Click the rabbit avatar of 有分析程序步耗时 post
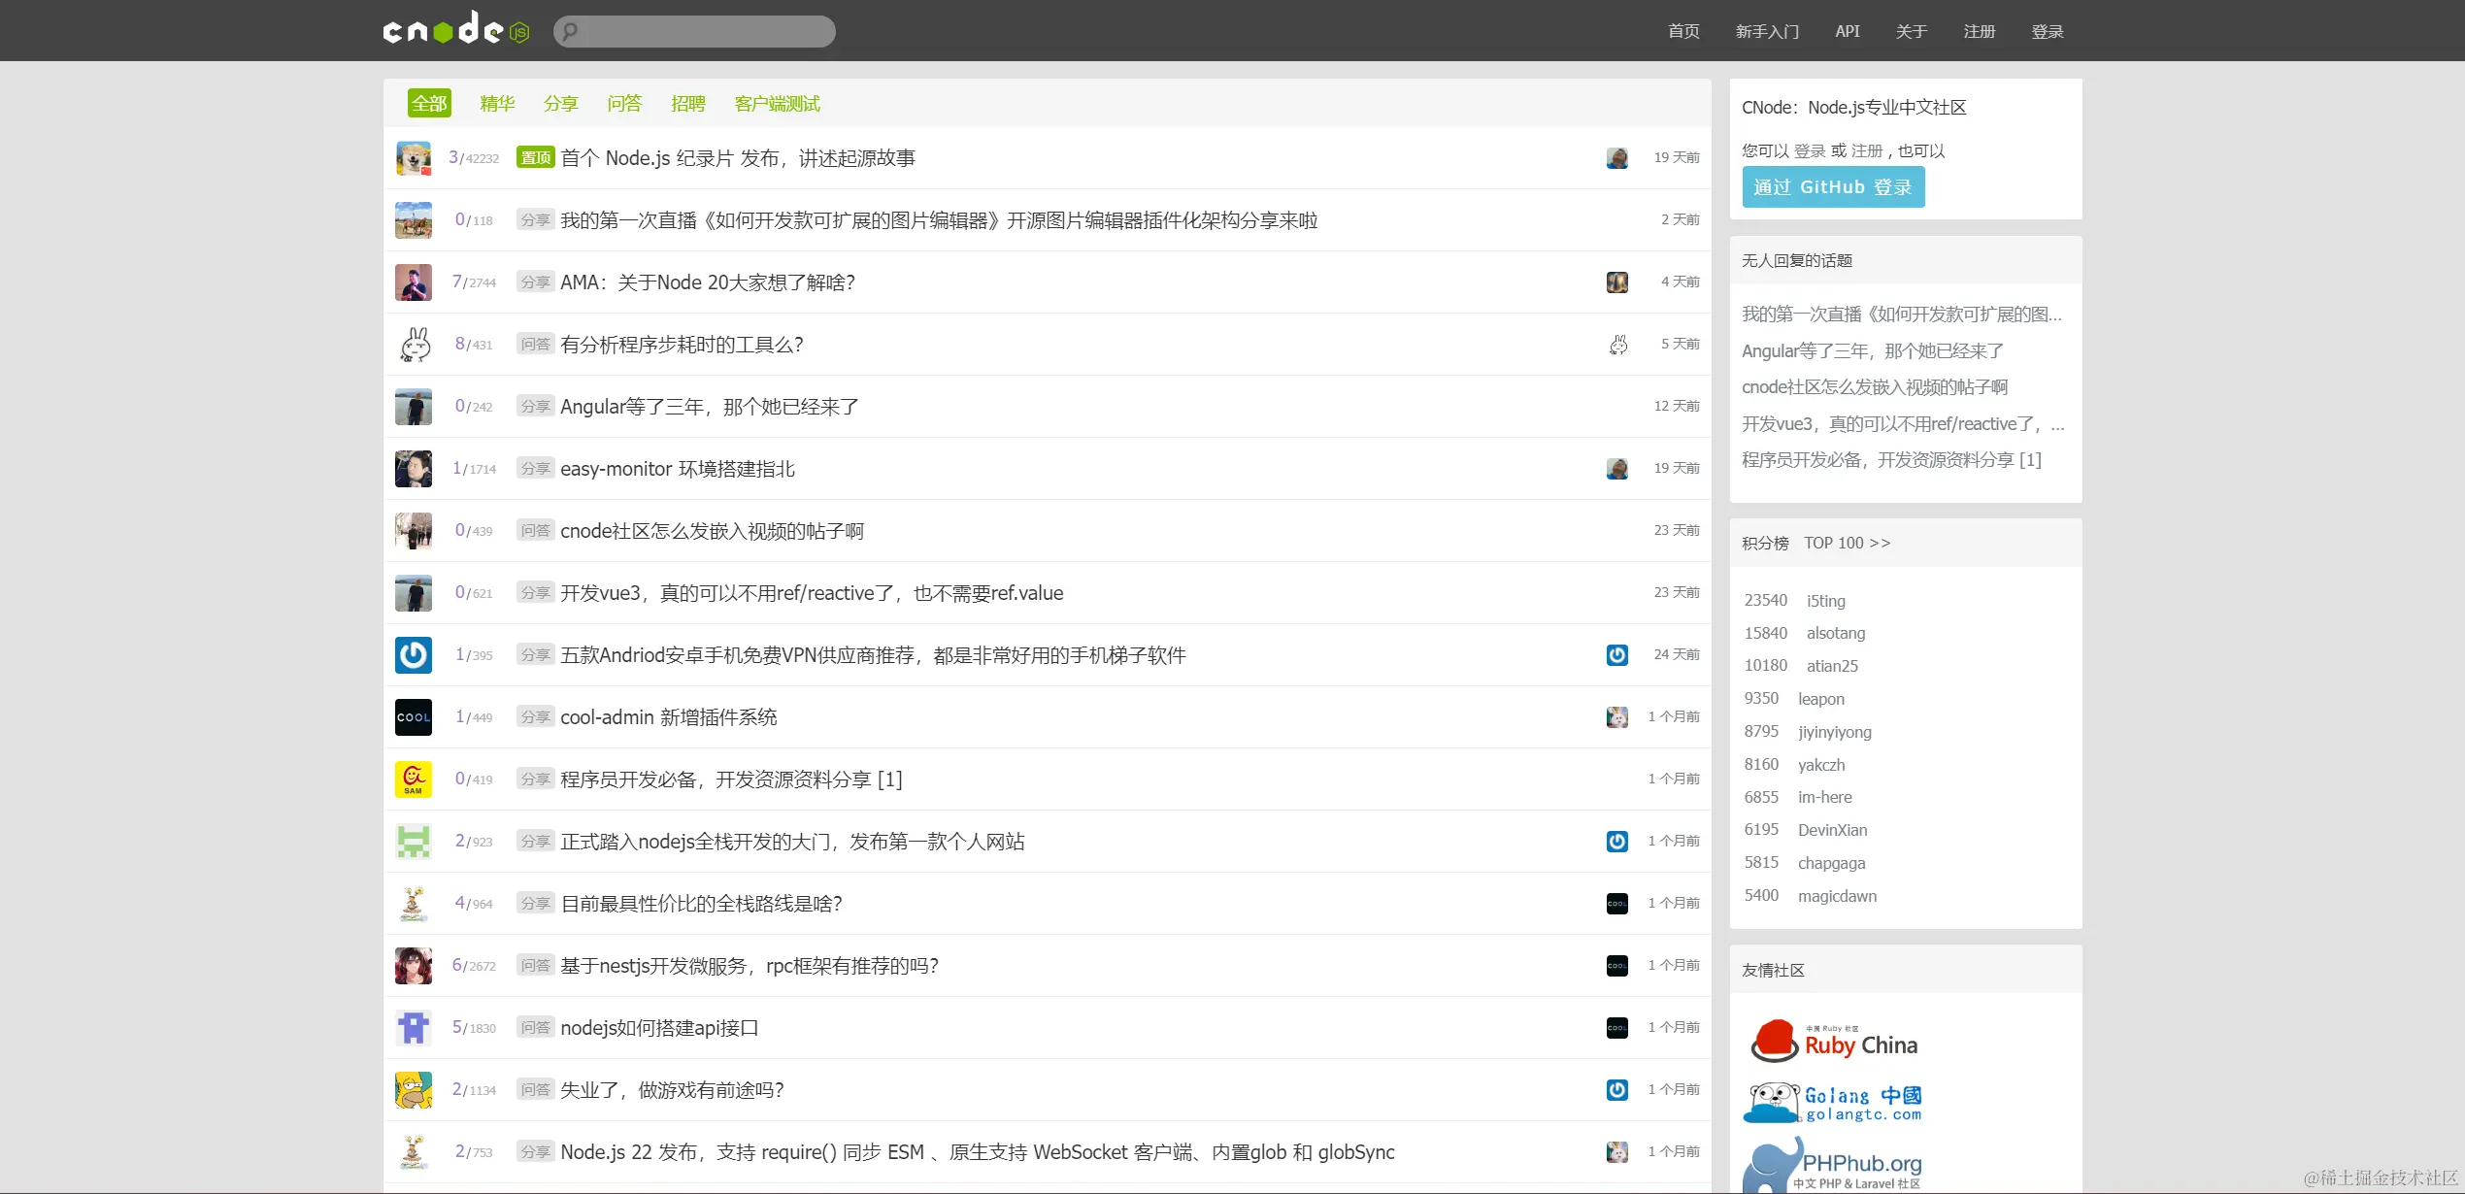 click(413, 345)
